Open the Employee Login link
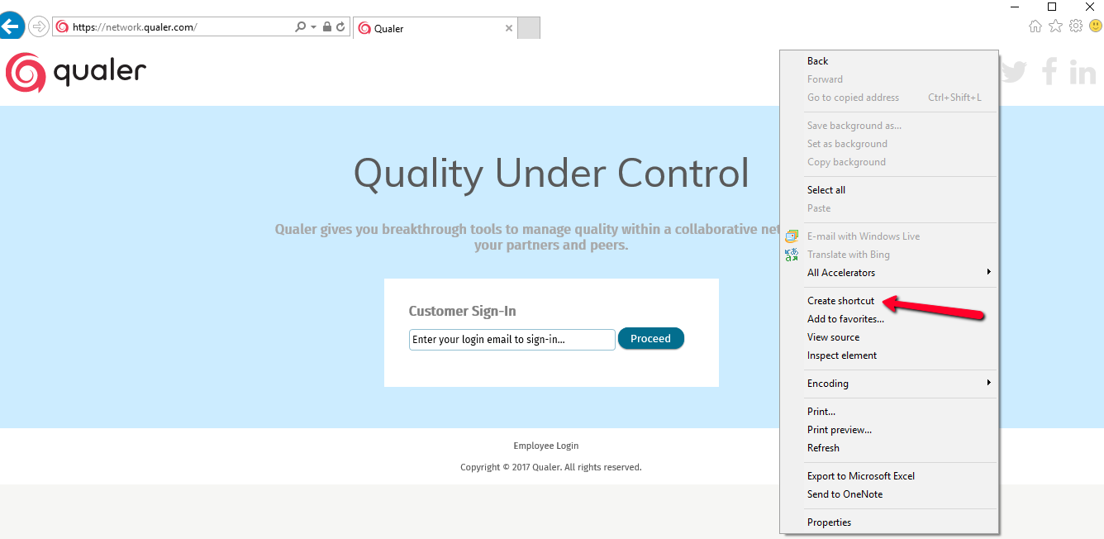Screen dimensions: 1104x539 pyautogui.click(x=546, y=446)
